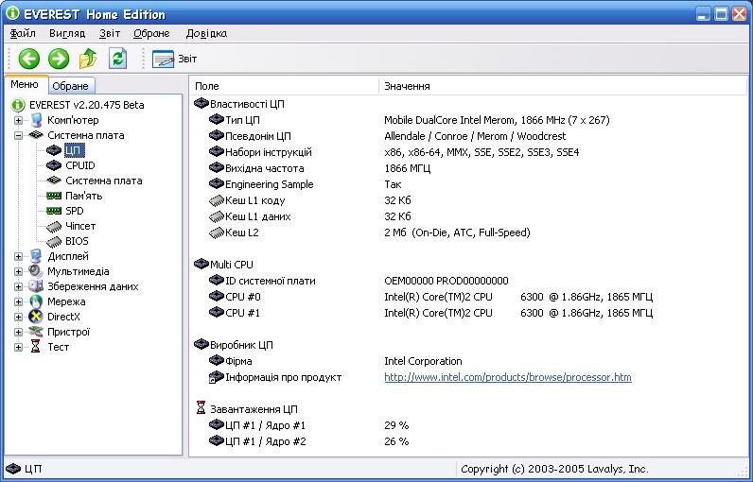Expand the Комп'ютер tree node
This screenshot has width=753, height=482.
(x=18, y=120)
